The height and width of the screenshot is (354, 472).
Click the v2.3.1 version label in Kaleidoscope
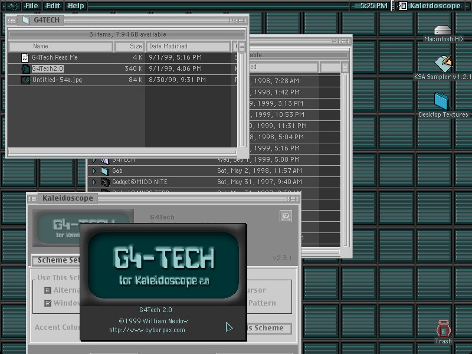[x=282, y=258]
